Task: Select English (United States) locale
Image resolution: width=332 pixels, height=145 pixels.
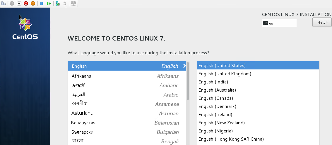Action: (x=258, y=65)
